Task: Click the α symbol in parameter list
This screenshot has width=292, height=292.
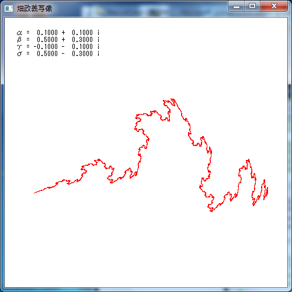Action: (19, 33)
